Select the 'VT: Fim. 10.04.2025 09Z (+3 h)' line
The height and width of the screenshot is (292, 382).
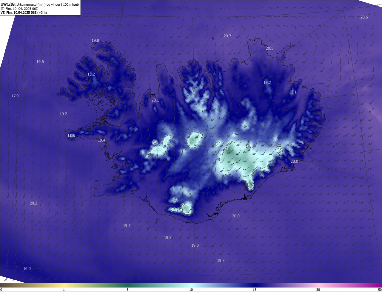tap(24, 13)
